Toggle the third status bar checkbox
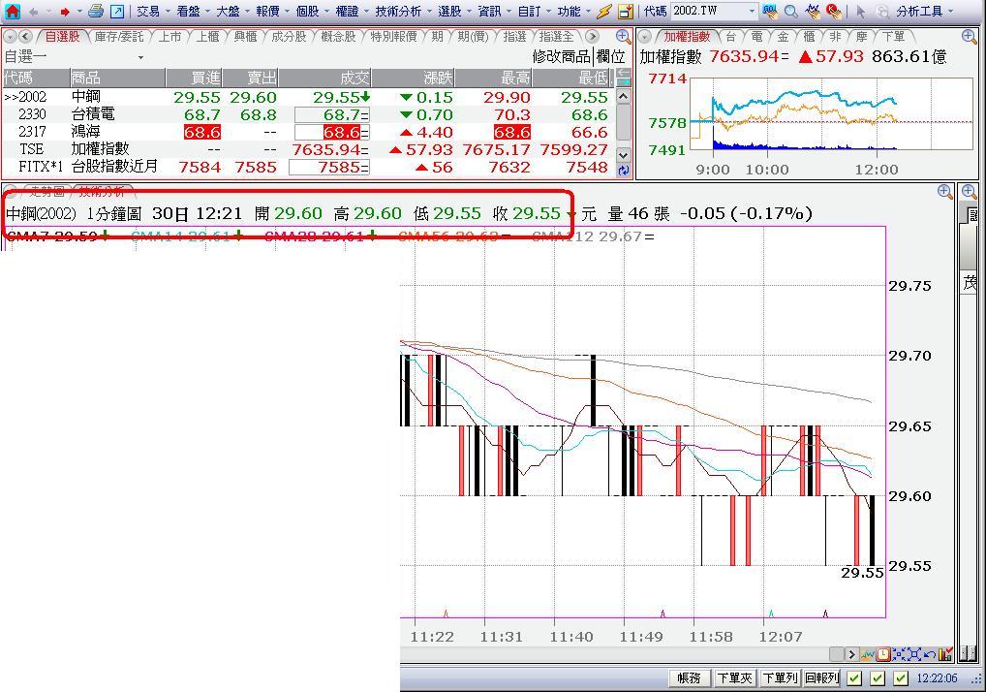Screen dimensions: 986x692 [901, 678]
